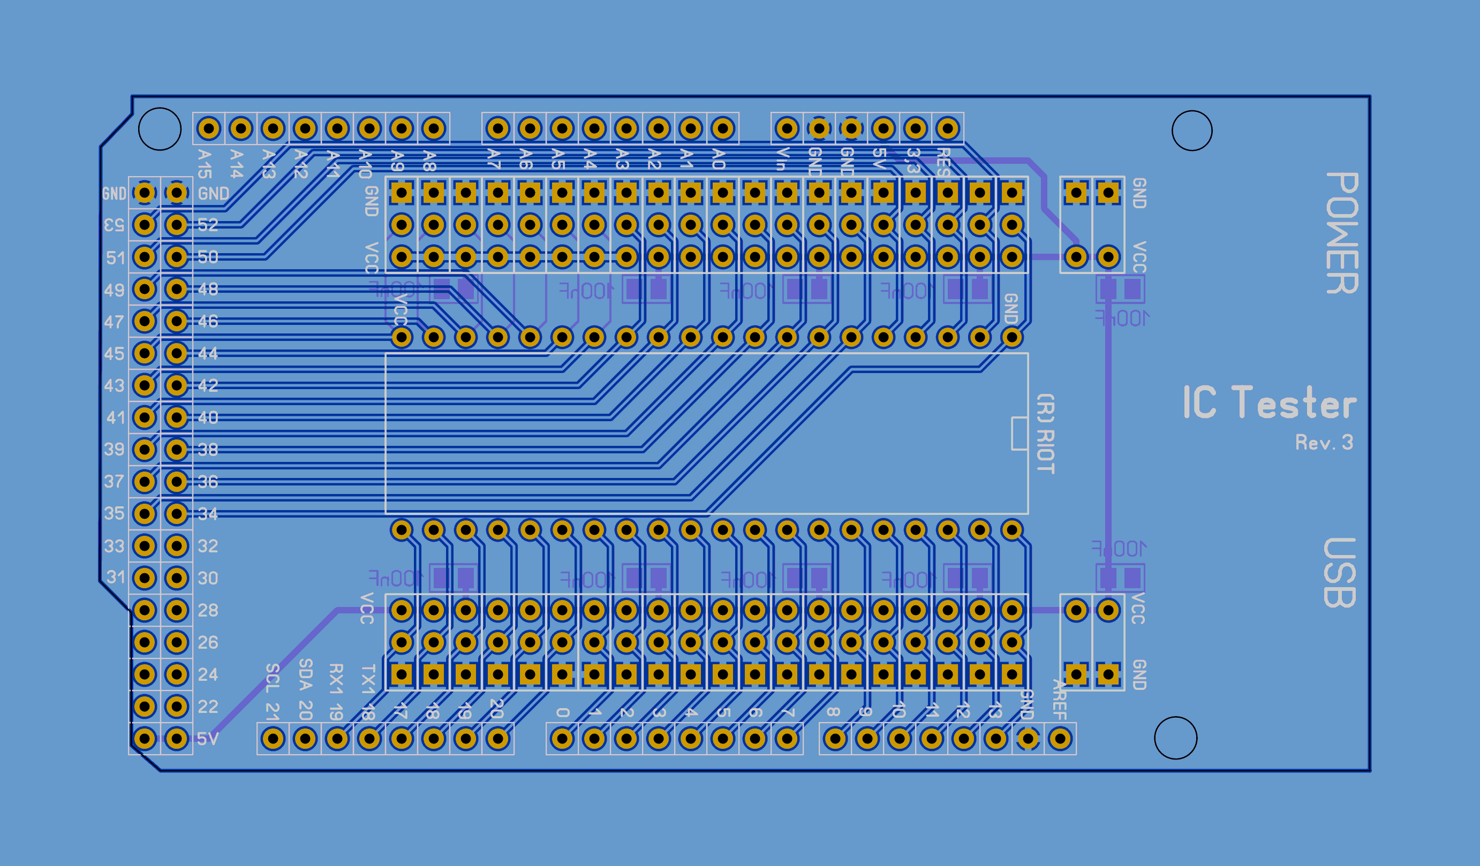Viewport: 1480px width, 866px height.
Task: Select the AREF header pad
Action: [x=1060, y=739]
